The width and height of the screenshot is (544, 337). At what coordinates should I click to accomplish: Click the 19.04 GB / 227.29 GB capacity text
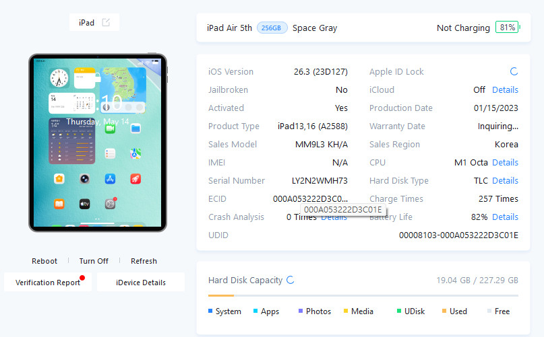point(477,280)
